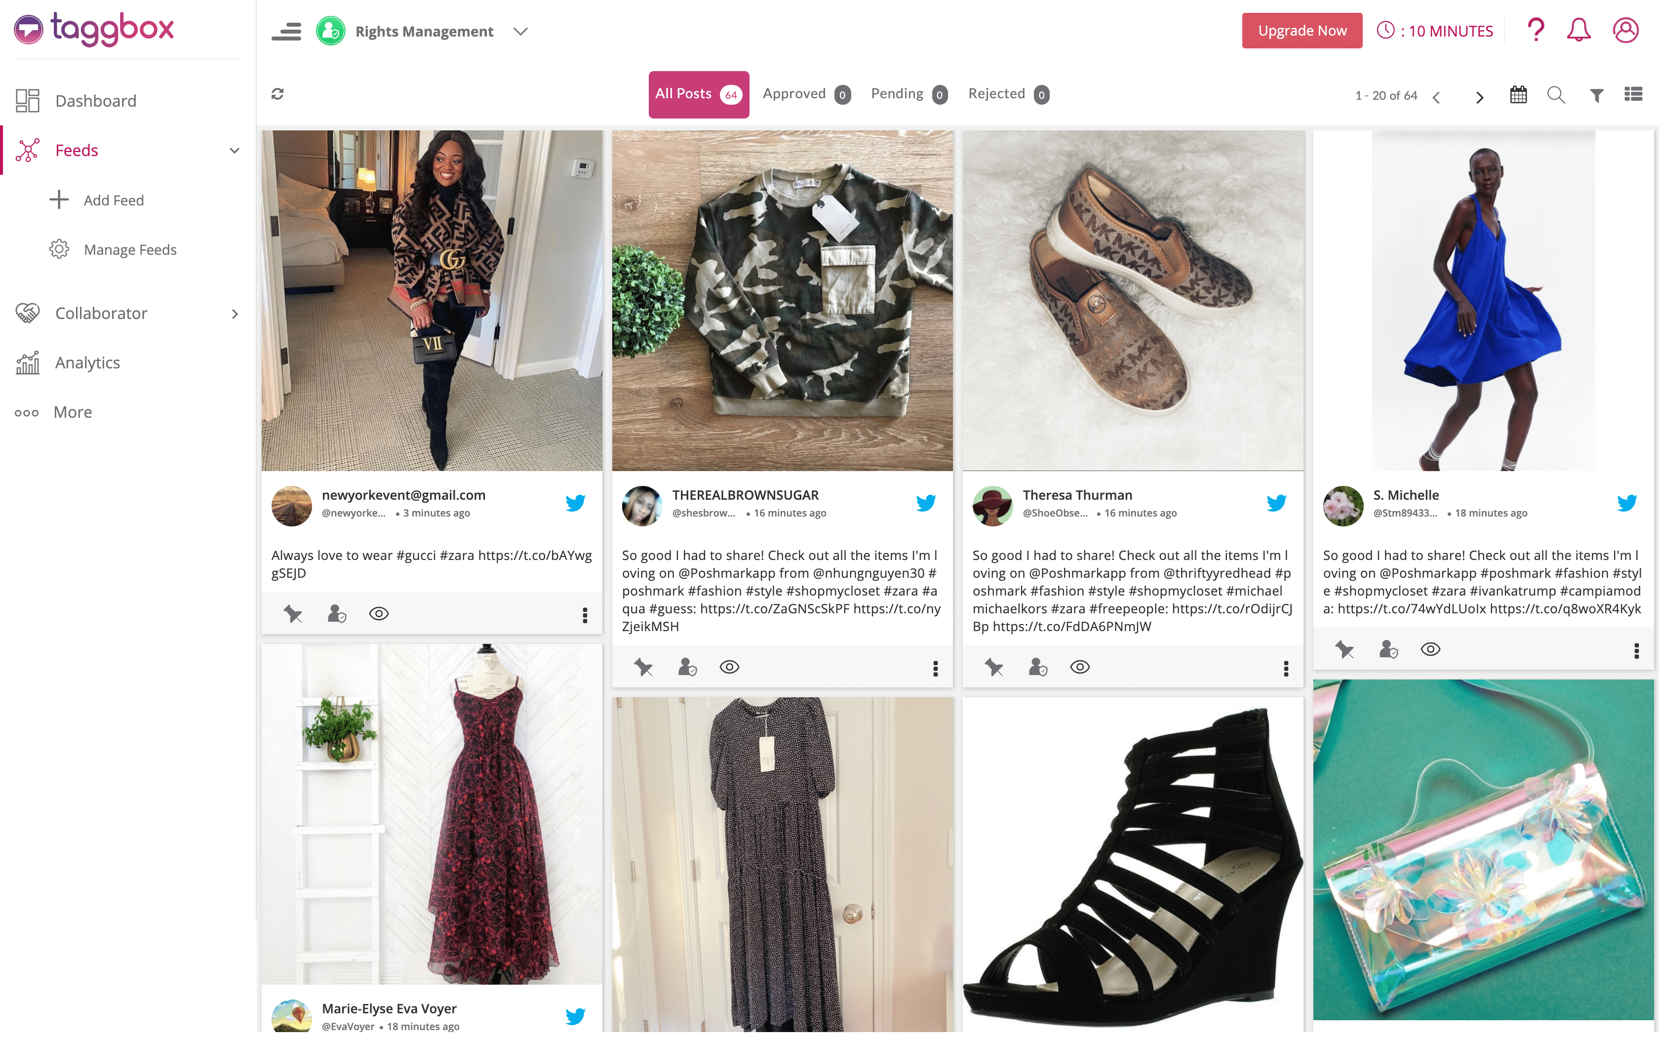The image size is (1659, 1037).
Task: Collapse sidebar with hamburger menu icon
Action: (x=286, y=32)
